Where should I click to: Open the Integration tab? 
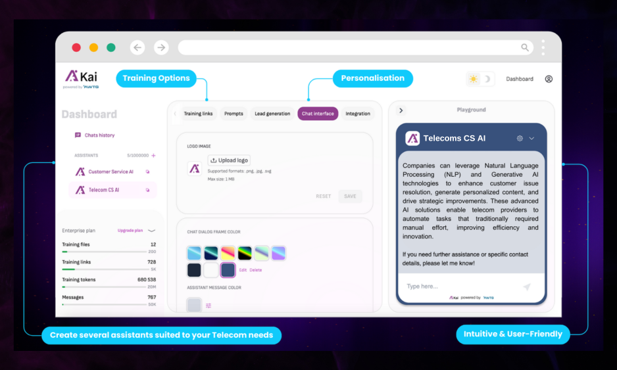tap(358, 114)
